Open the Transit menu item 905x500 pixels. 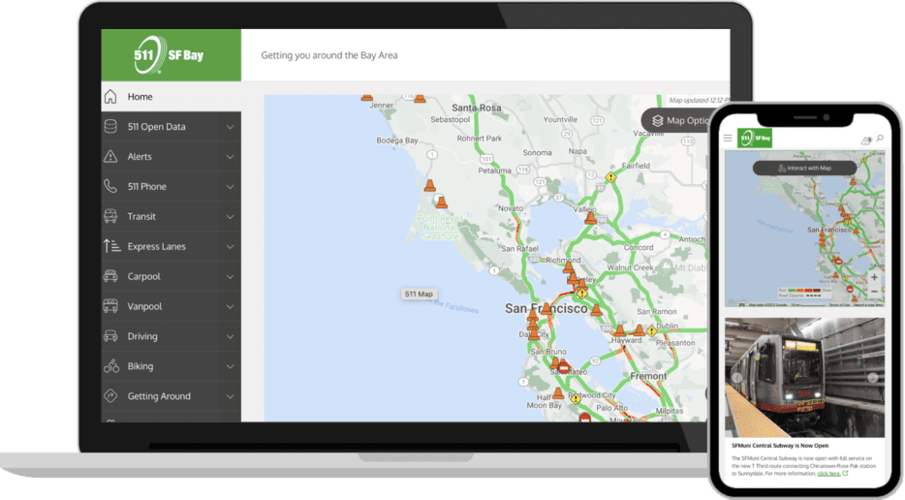click(171, 216)
